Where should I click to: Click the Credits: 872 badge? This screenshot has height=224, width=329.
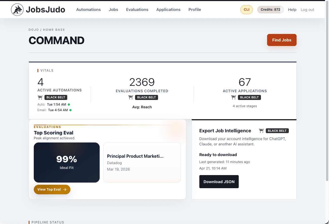tap(270, 10)
